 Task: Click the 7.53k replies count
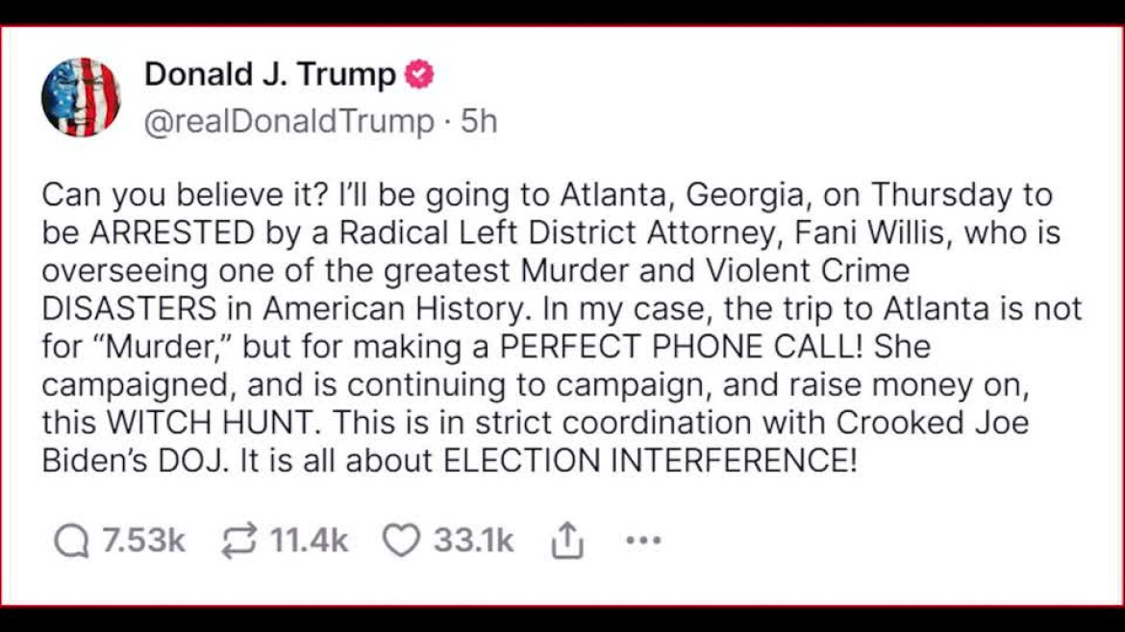pos(143,540)
